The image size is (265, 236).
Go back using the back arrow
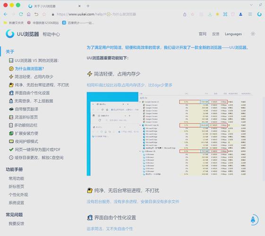6,14
